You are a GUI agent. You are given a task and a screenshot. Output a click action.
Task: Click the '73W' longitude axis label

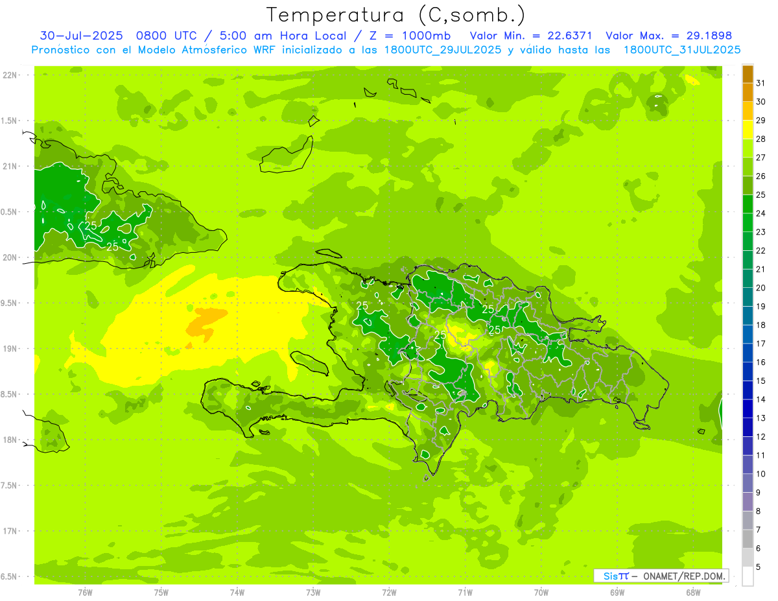[x=313, y=593]
